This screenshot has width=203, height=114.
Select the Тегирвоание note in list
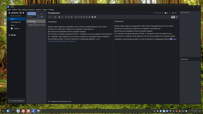(36, 21)
